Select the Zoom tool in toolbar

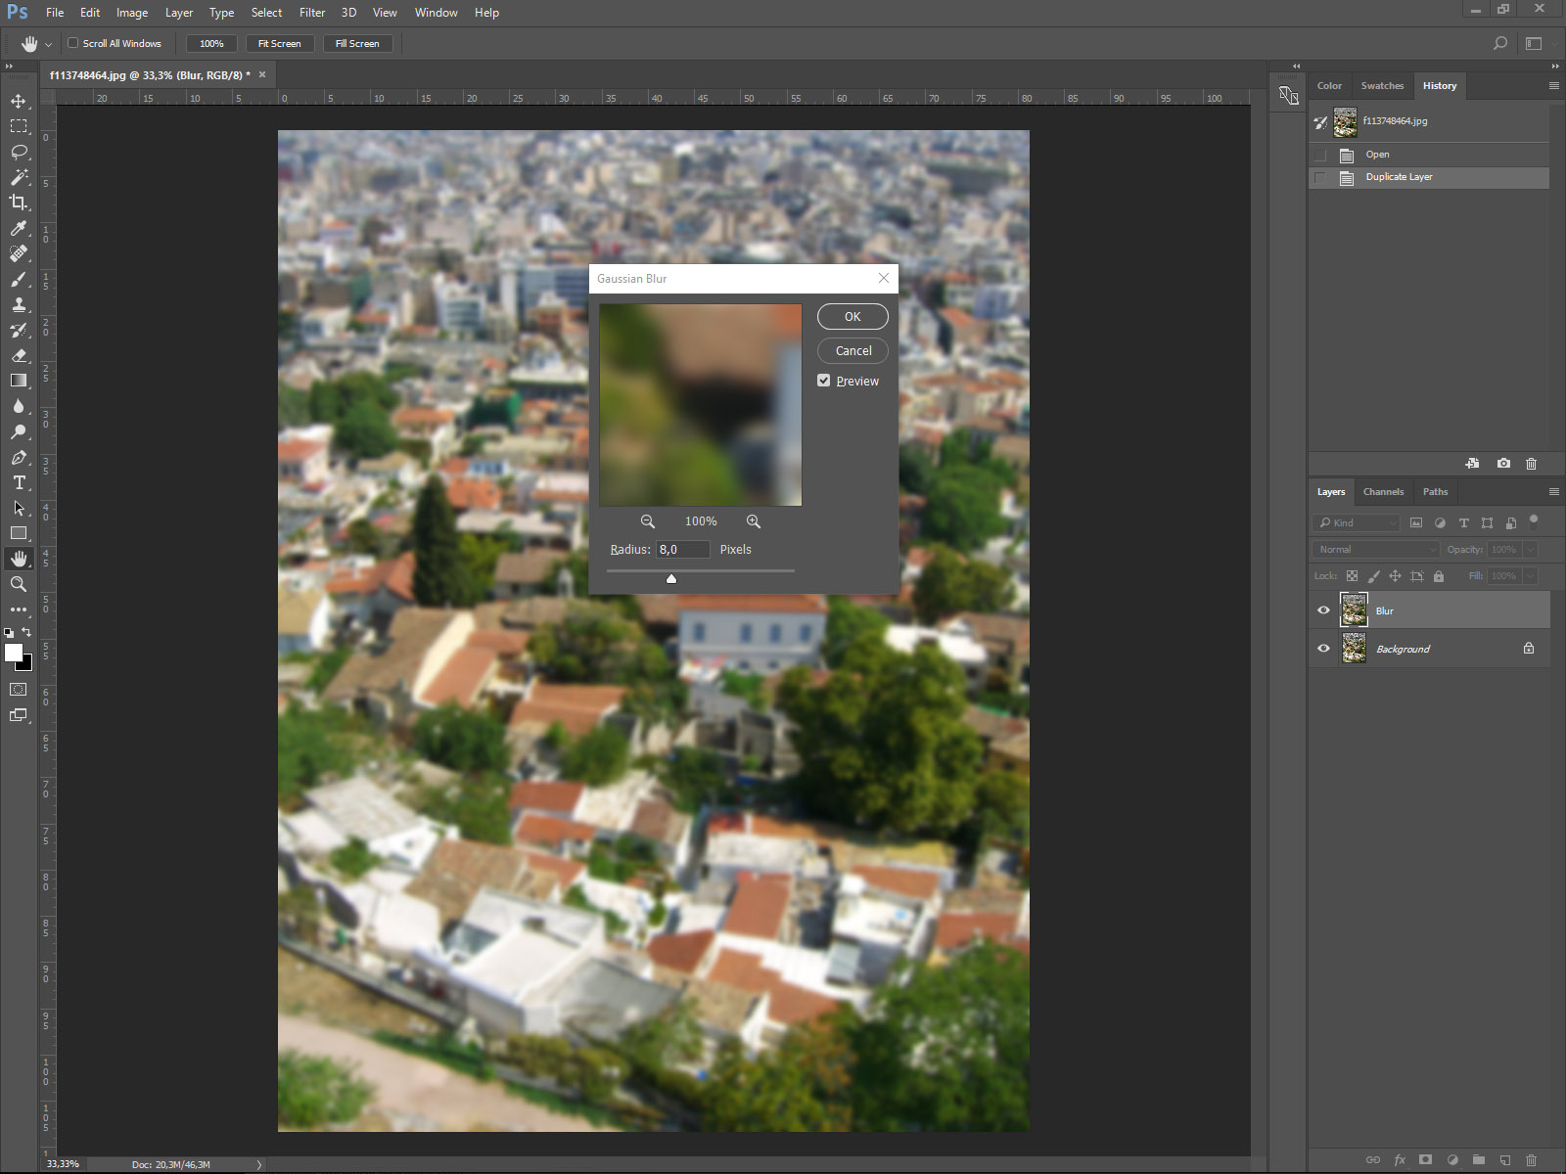pos(19,584)
